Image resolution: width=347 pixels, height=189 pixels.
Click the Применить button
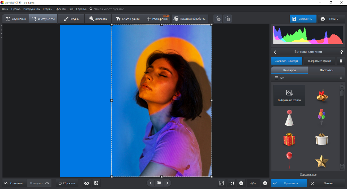coord(289,183)
